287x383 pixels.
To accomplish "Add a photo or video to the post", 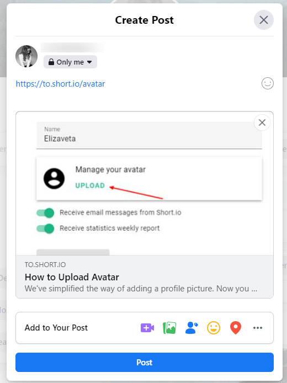I will (x=169, y=328).
